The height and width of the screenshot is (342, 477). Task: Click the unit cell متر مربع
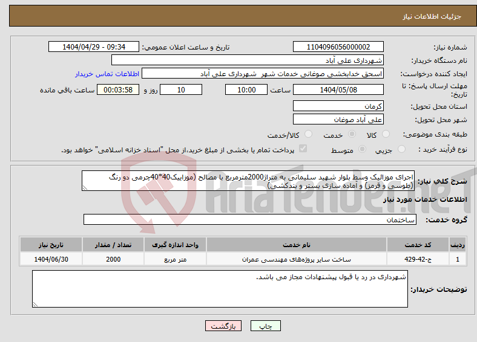pyautogui.click(x=175, y=259)
